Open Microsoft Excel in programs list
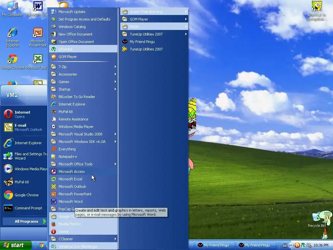Viewport: 333px width, 250px height. (83, 179)
